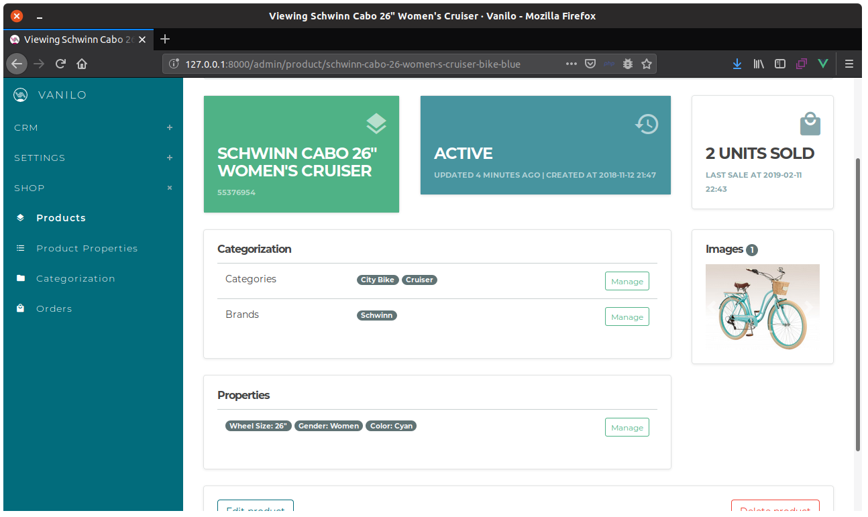The height and width of the screenshot is (517, 868).
Task: Click the Properties card heading
Action: click(x=243, y=395)
